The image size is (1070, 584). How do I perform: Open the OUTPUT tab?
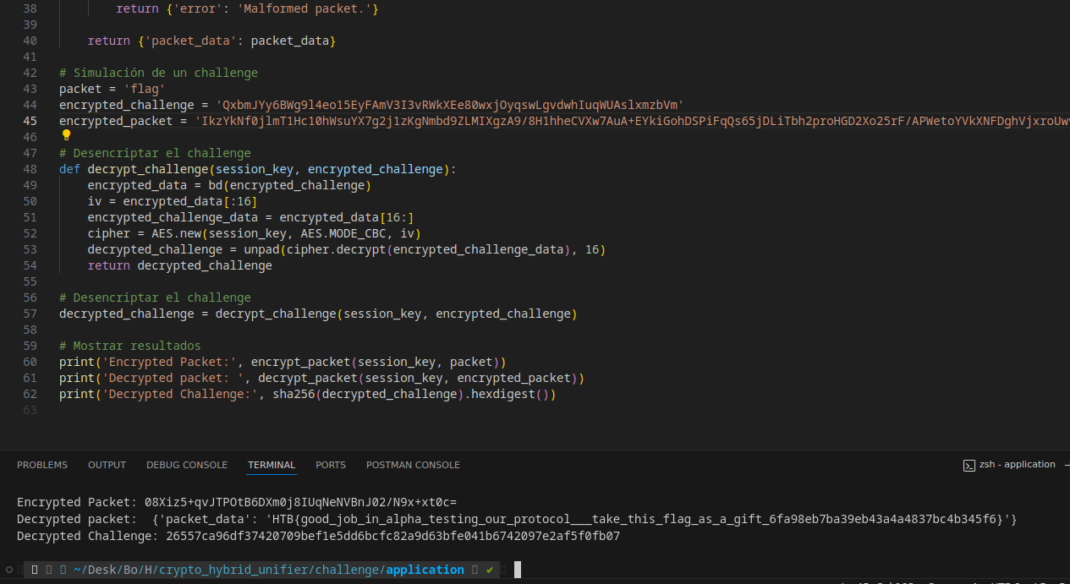[x=107, y=465]
